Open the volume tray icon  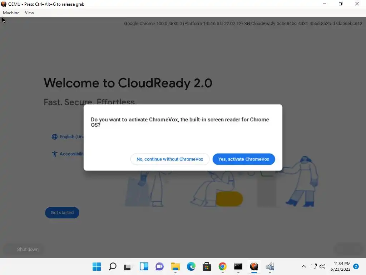point(322,266)
